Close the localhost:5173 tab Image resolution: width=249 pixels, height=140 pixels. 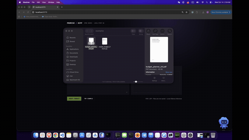pos(58,7)
